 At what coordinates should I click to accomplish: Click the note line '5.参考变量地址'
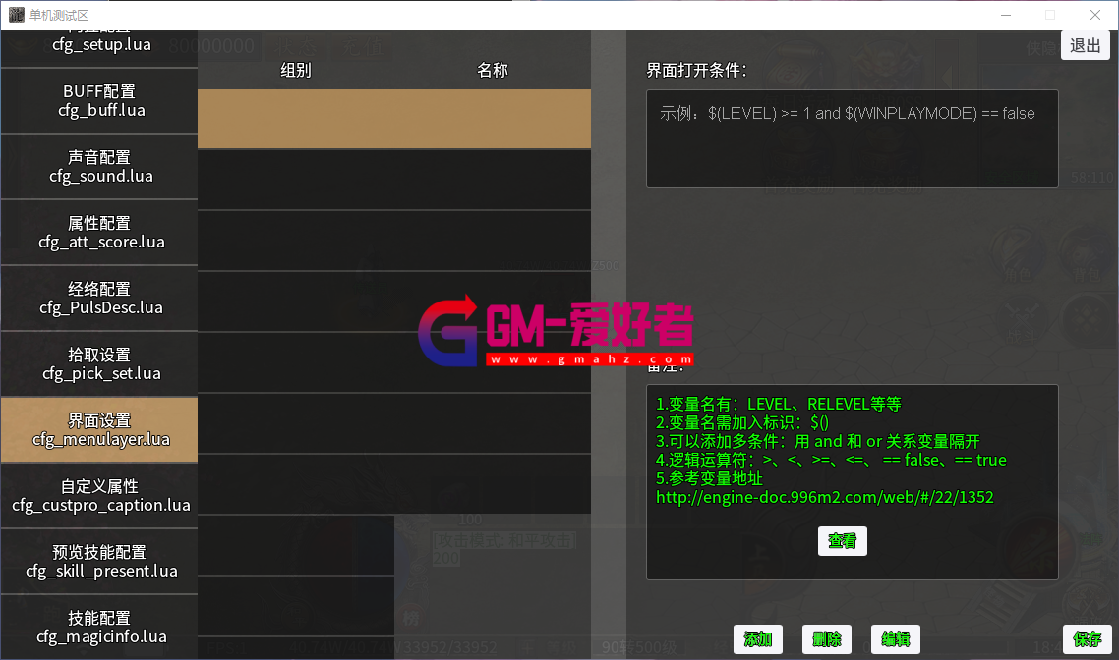coord(709,478)
